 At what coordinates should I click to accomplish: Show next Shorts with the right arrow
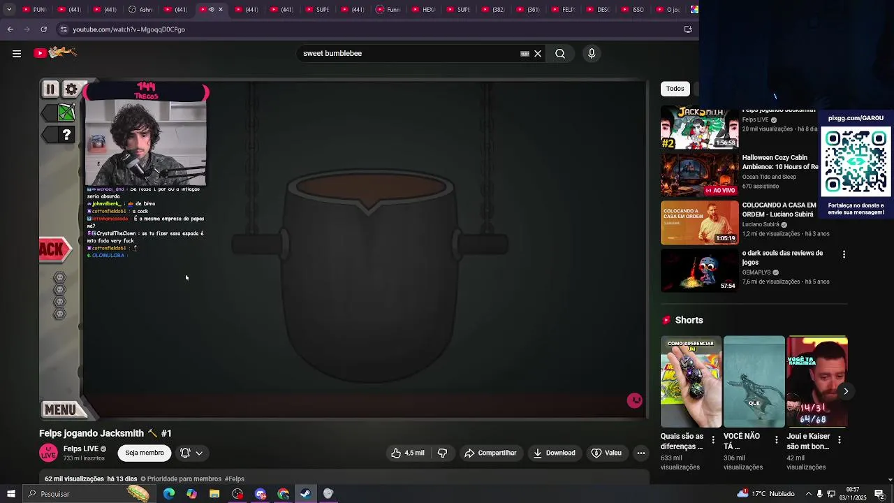click(845, 391)
